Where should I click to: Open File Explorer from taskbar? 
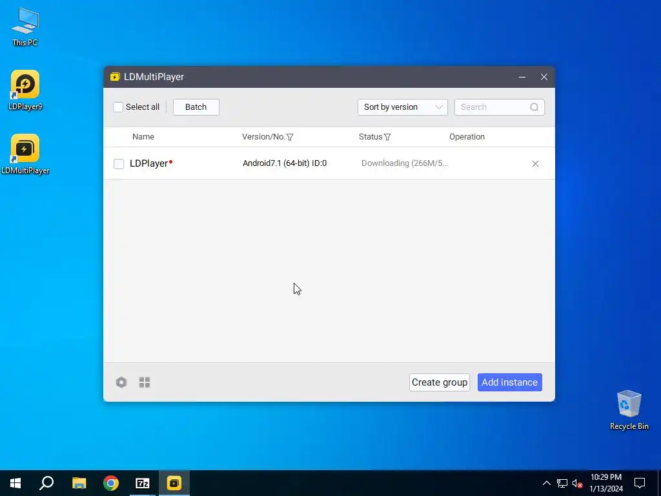79,483
